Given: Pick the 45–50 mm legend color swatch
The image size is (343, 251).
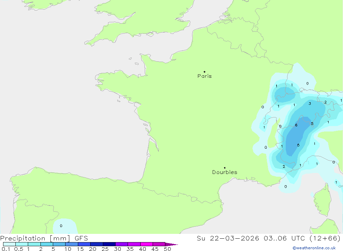Looking at the screenshot, I should coord(159,244).
